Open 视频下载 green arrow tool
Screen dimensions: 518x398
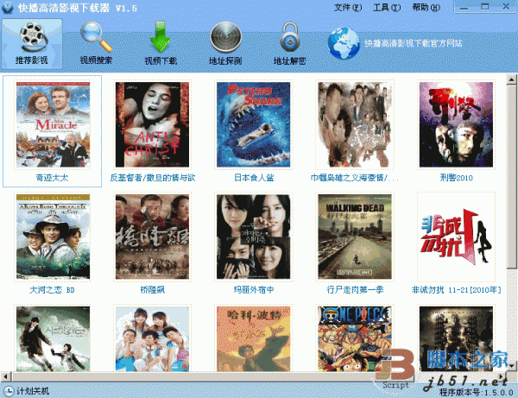(x=161, y=44)
